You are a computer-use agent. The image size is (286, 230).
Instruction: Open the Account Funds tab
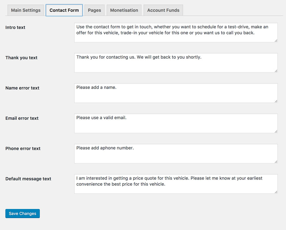pos(163,10)
